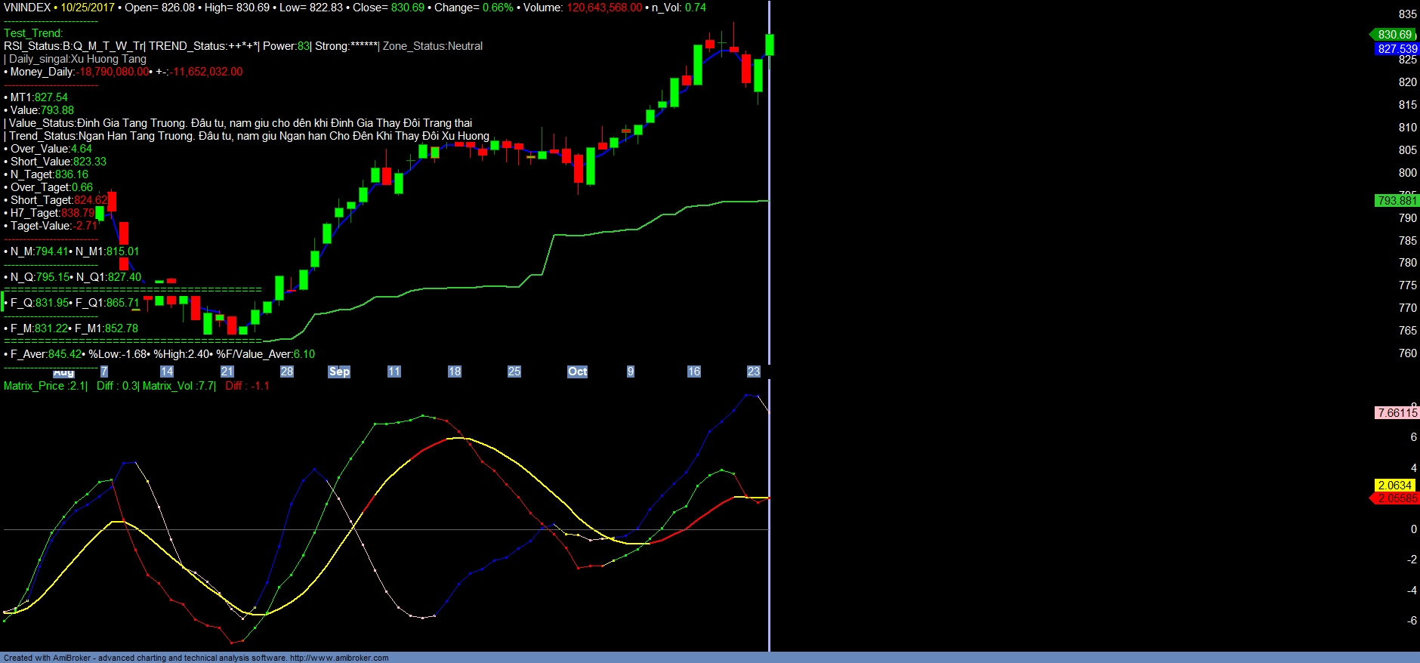The height and width of the screenshot is (663, 1420).
Task: Click the Test_Trend heading text
Action: tap(33, 33)
